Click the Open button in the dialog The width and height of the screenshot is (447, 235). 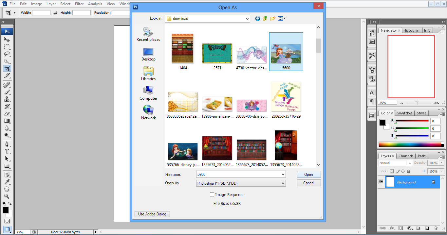click(308, 174)
